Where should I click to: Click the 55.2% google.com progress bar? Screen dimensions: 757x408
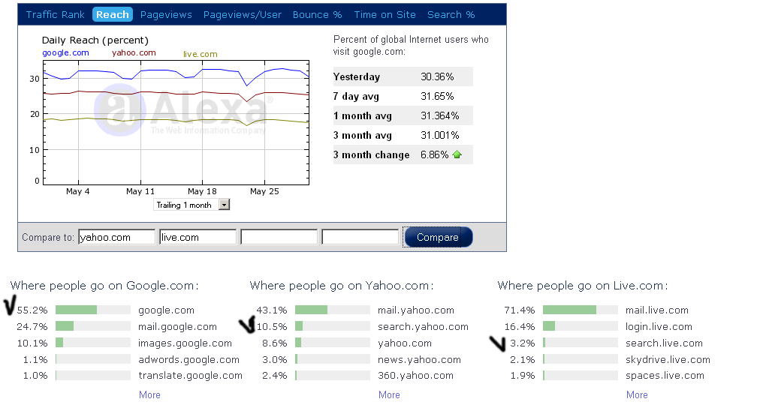point(93,310)
